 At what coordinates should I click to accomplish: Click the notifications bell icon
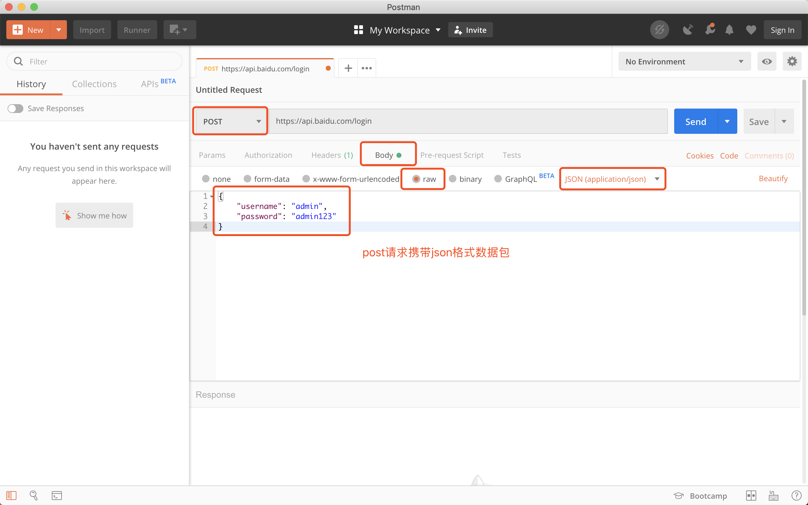(x=729, y=29)
